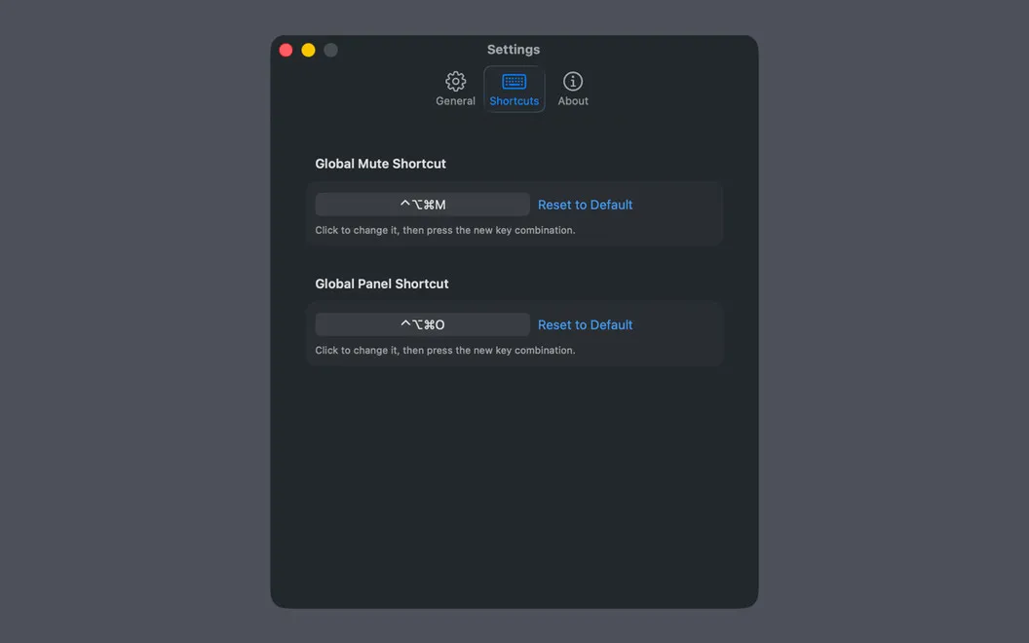The height and width of the screenshot is (643, 1029).
Task: Open the About tab
Action: coord(573,90)
